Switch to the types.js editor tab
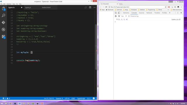187x105 pixels. tap(28, 7)
